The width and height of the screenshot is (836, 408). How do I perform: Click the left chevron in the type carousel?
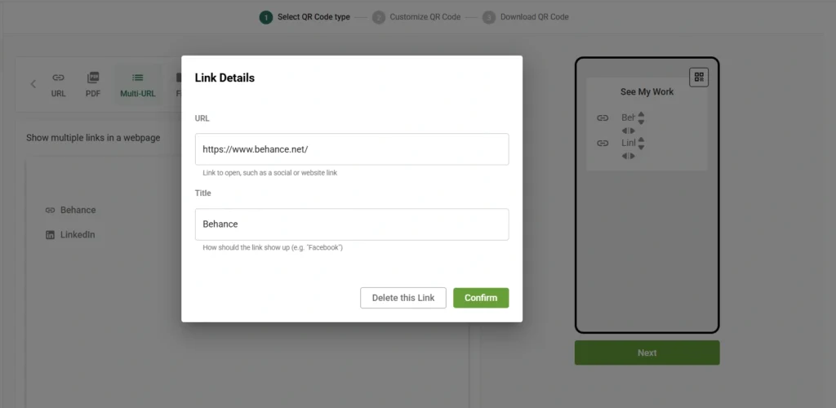click(33, 83)
